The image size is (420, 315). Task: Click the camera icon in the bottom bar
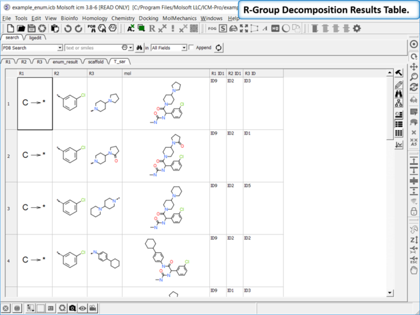tap(72, 308)
